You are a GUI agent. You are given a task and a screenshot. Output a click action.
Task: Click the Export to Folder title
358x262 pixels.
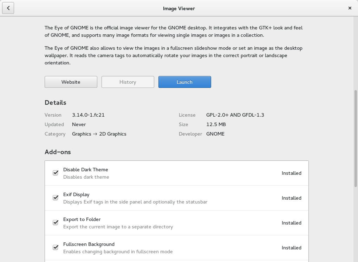tap(82, 219)
